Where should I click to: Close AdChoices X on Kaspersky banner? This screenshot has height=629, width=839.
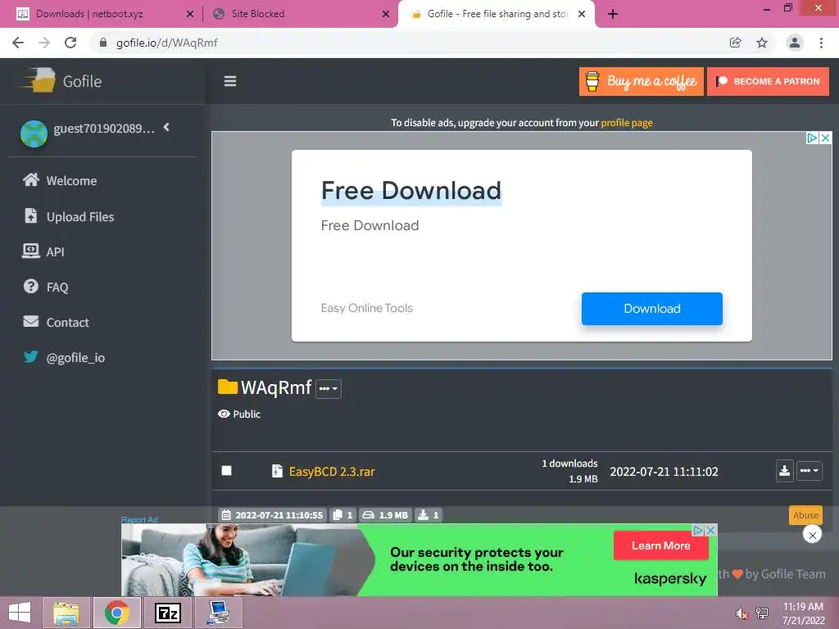point(710,530)
